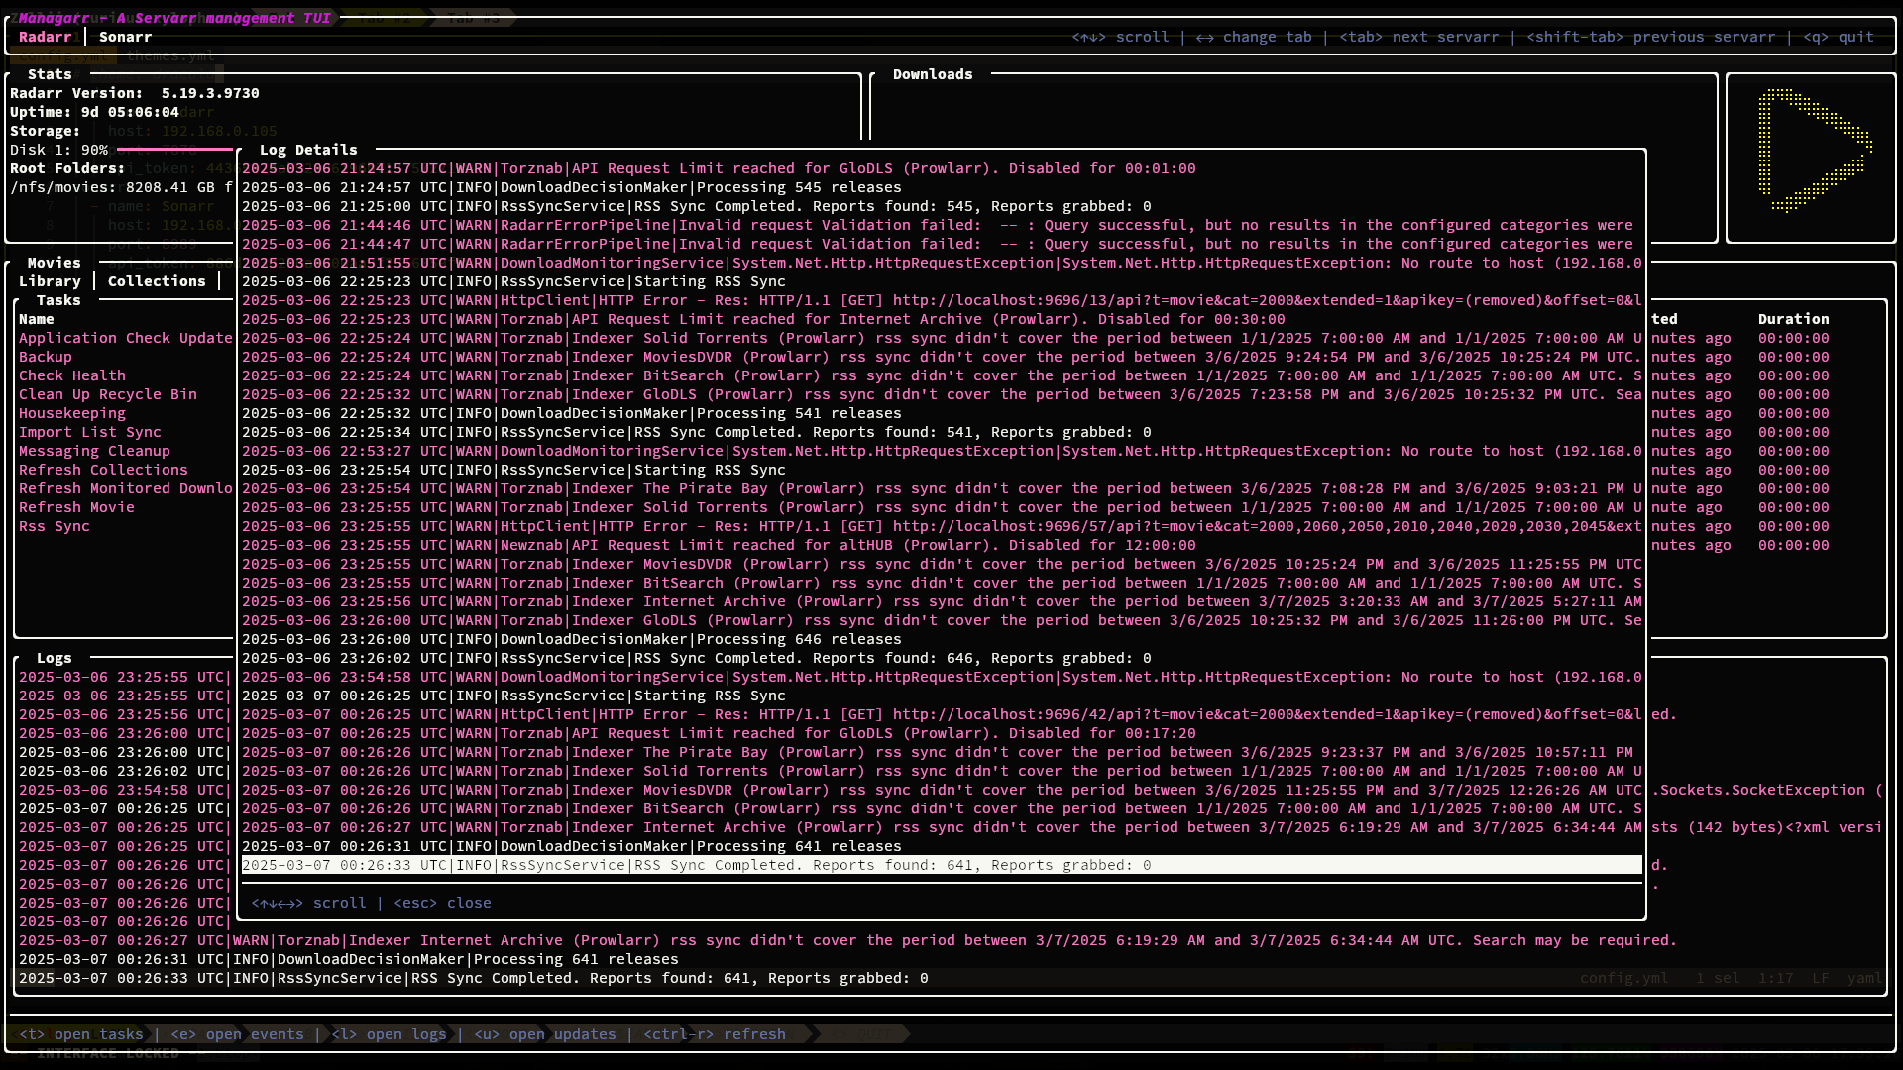Image resolution: width=1903 pixels, height=1070 pixels.
Task: Click the Disk 1 usage bar
Action: 176,150
